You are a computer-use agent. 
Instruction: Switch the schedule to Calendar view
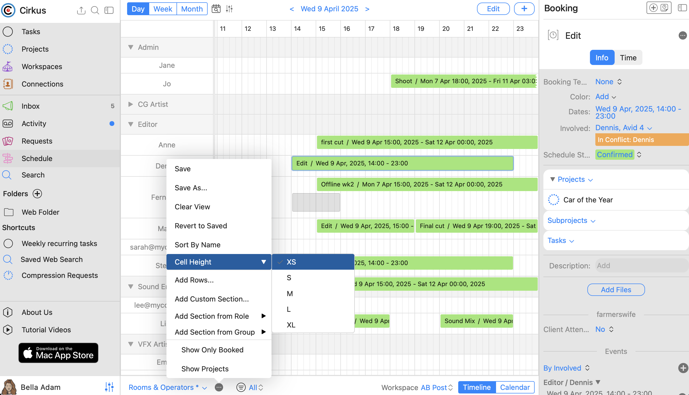click(515, 387)
